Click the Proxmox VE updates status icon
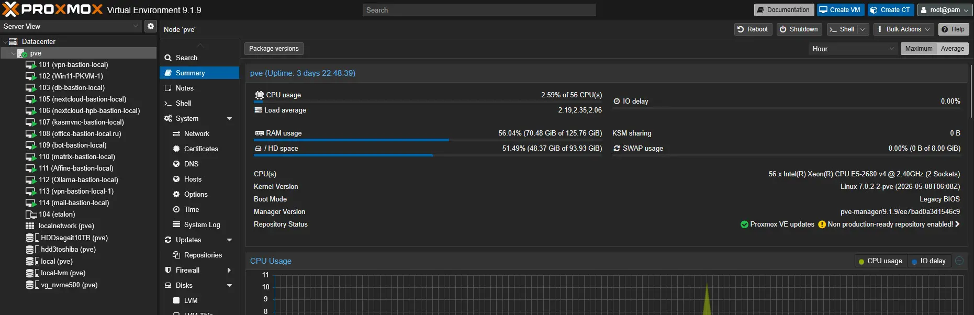The height and width of the screenshot is (315, 974). pyautogui.click(x=744, y=224)
